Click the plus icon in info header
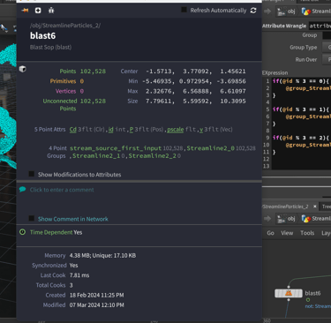Screen dimensions: 331x323 pyautogui.click(x=38, y=11)
